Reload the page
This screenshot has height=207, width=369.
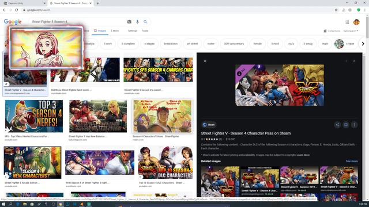point(17,10)
